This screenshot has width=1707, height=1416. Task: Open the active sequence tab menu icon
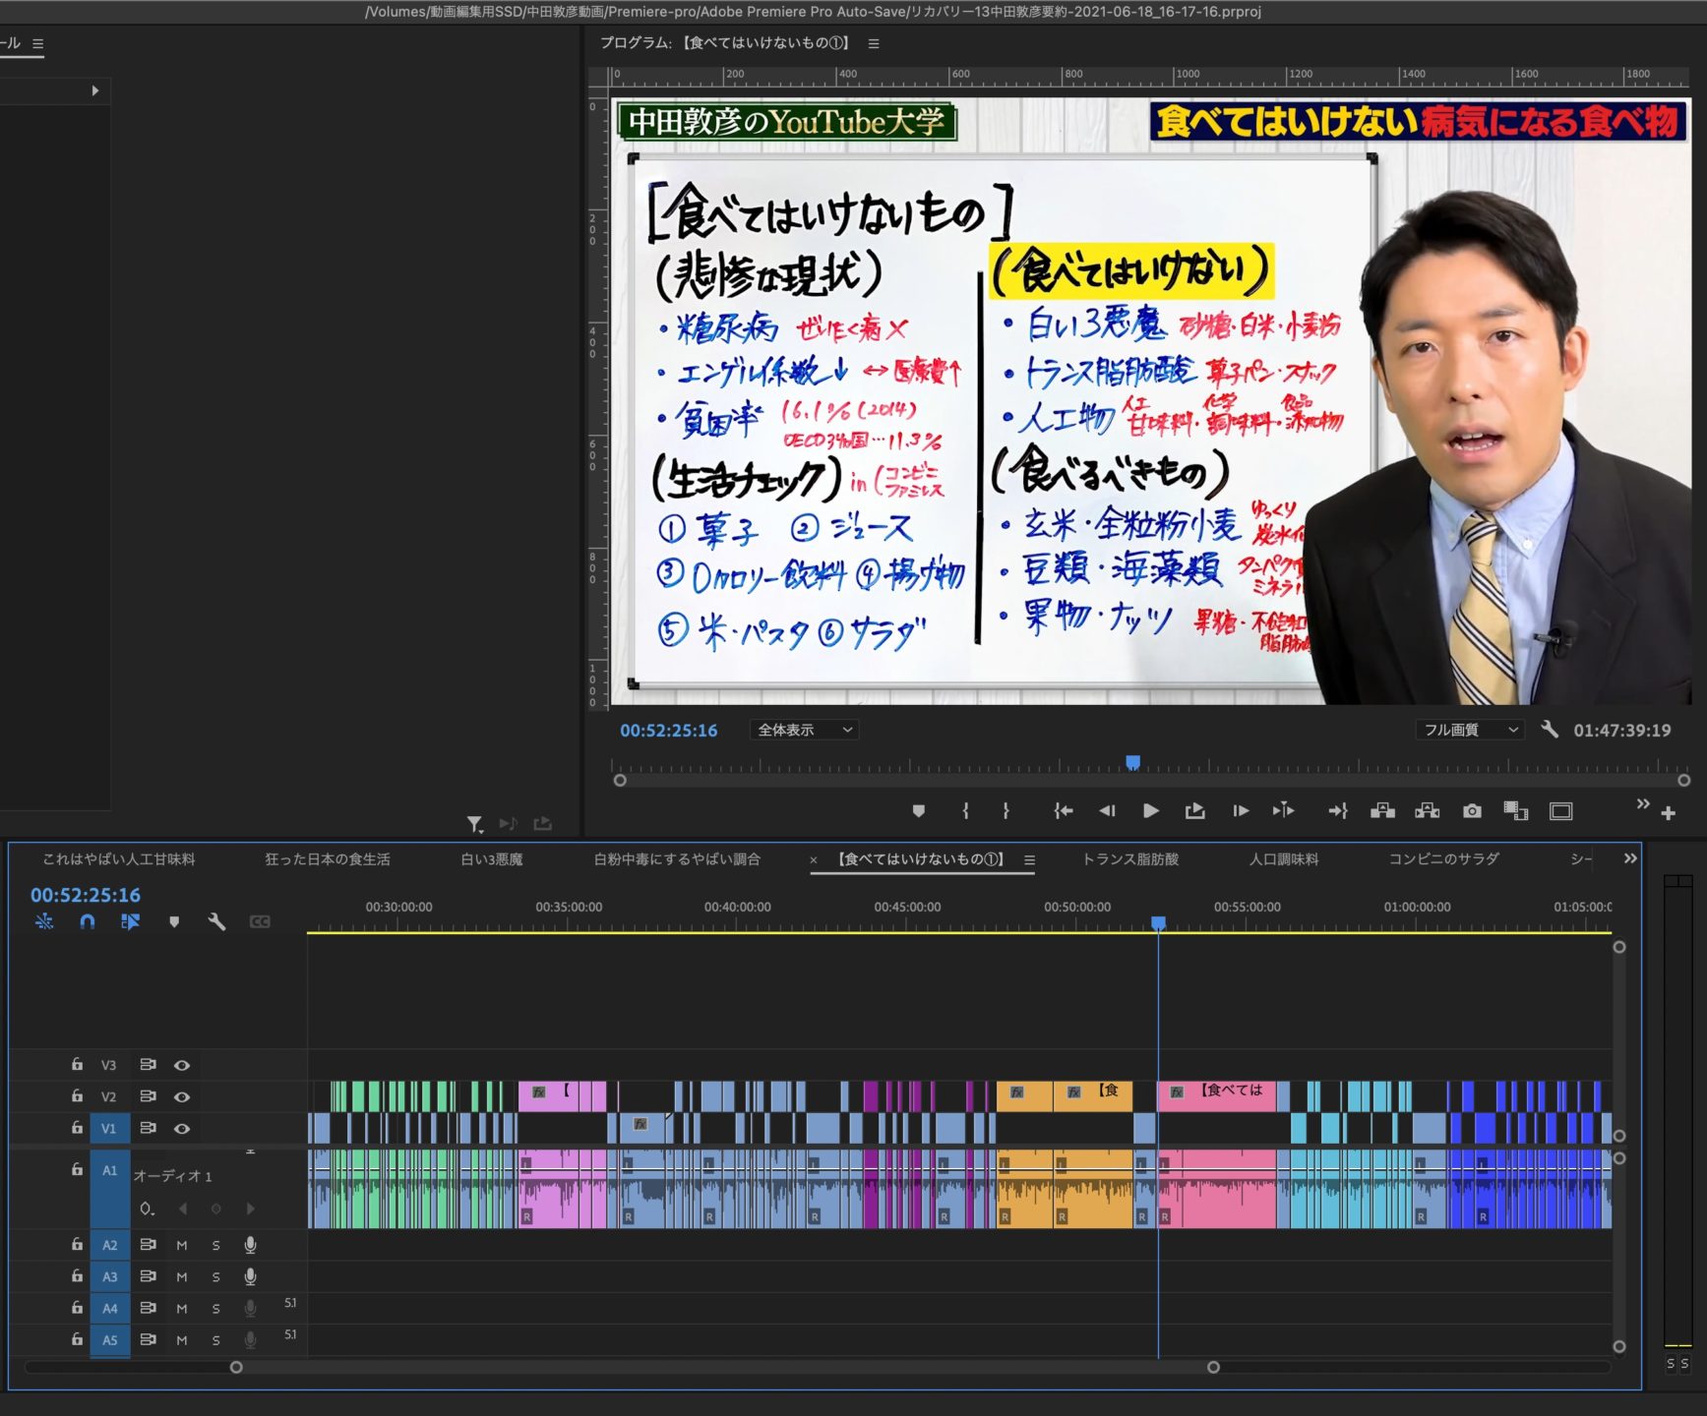1029,859
